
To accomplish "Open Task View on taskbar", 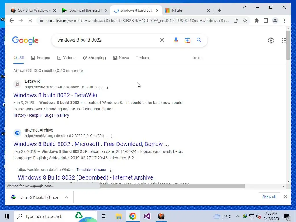I will pyautogui.click(x=104, y=216).
